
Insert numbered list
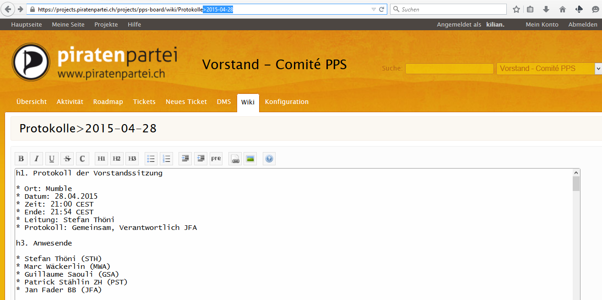(166, 159)
